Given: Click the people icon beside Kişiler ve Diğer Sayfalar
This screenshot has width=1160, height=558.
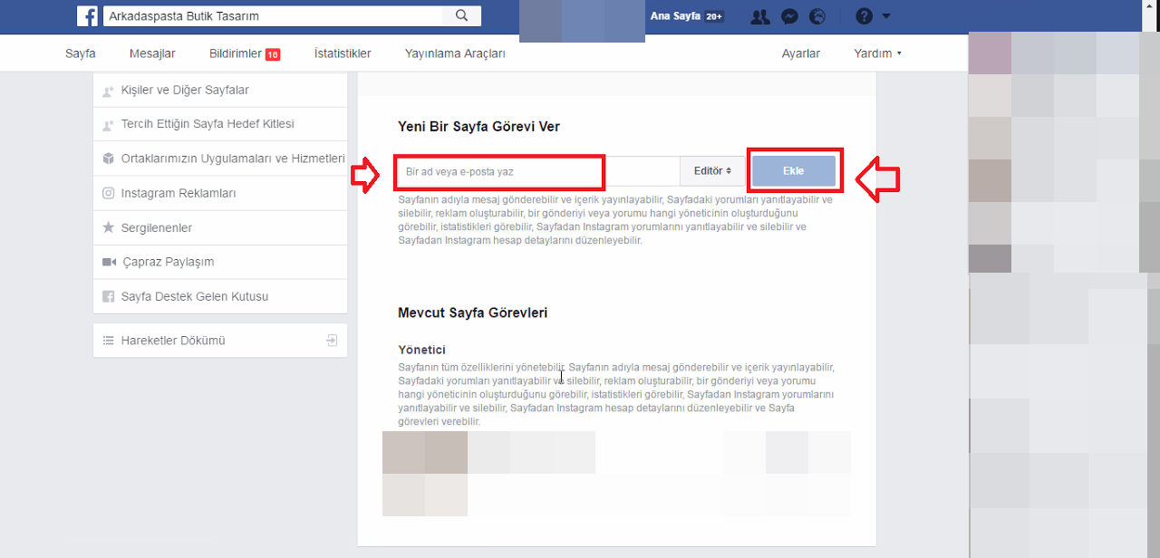Looking at the screenshot, I should pyautogui.click(x=109, y=91).
